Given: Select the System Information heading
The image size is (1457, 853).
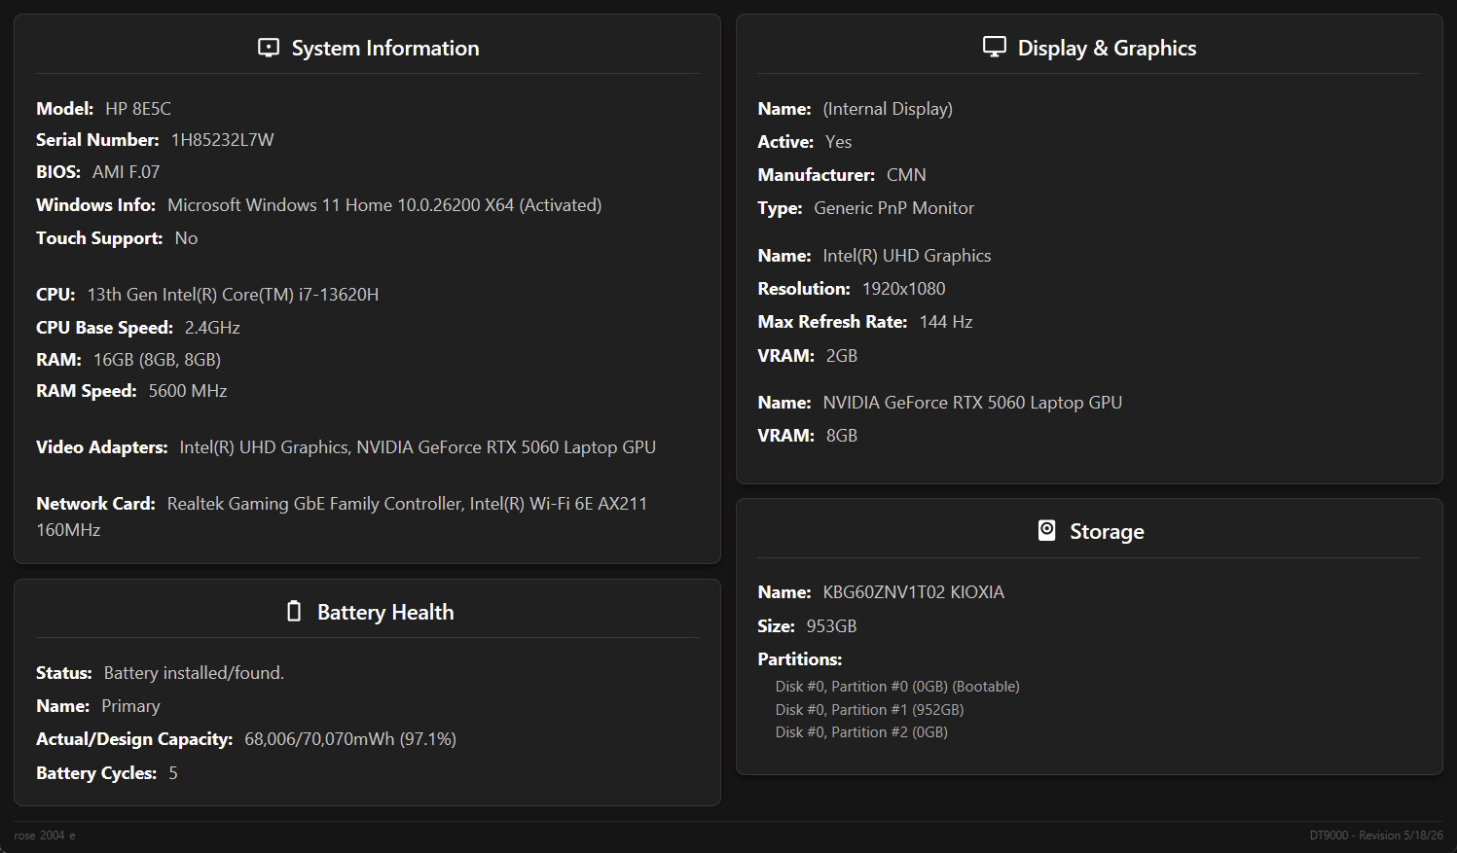Looking at the screenshot, I should [385, 49].
